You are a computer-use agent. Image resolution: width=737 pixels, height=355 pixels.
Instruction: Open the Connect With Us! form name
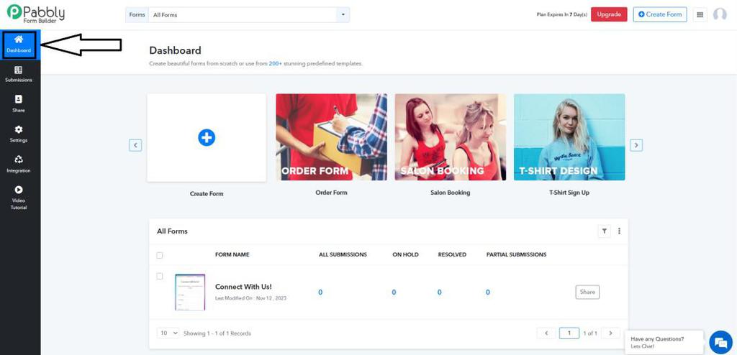243,287
